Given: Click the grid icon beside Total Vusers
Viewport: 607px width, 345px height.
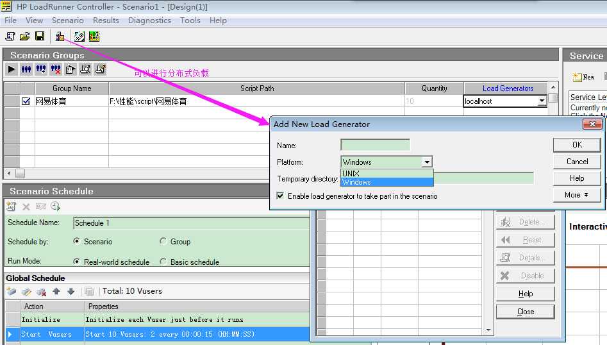Looking at the screenshot, I should pyautogui.click(x=90, y=291).
